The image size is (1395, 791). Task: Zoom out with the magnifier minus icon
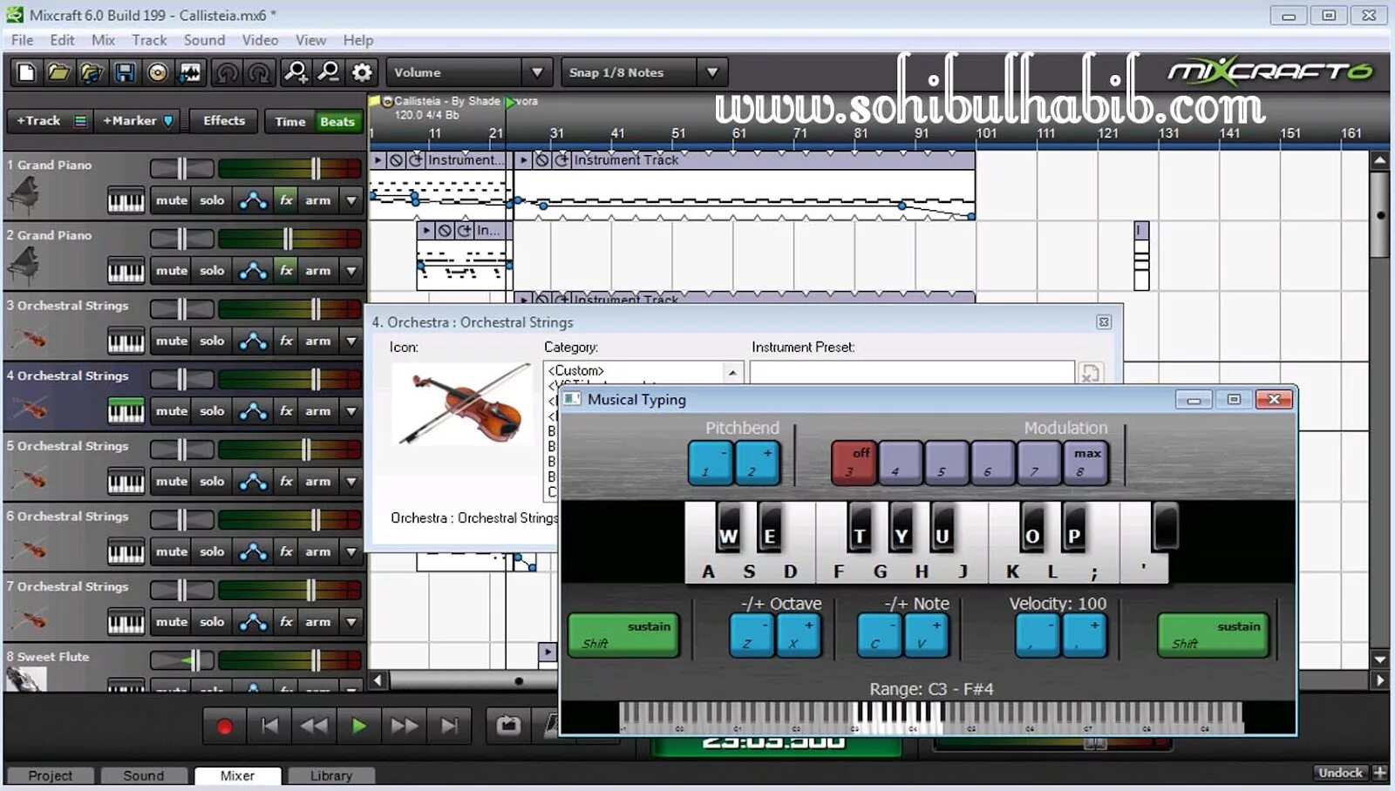coord(329,72)
